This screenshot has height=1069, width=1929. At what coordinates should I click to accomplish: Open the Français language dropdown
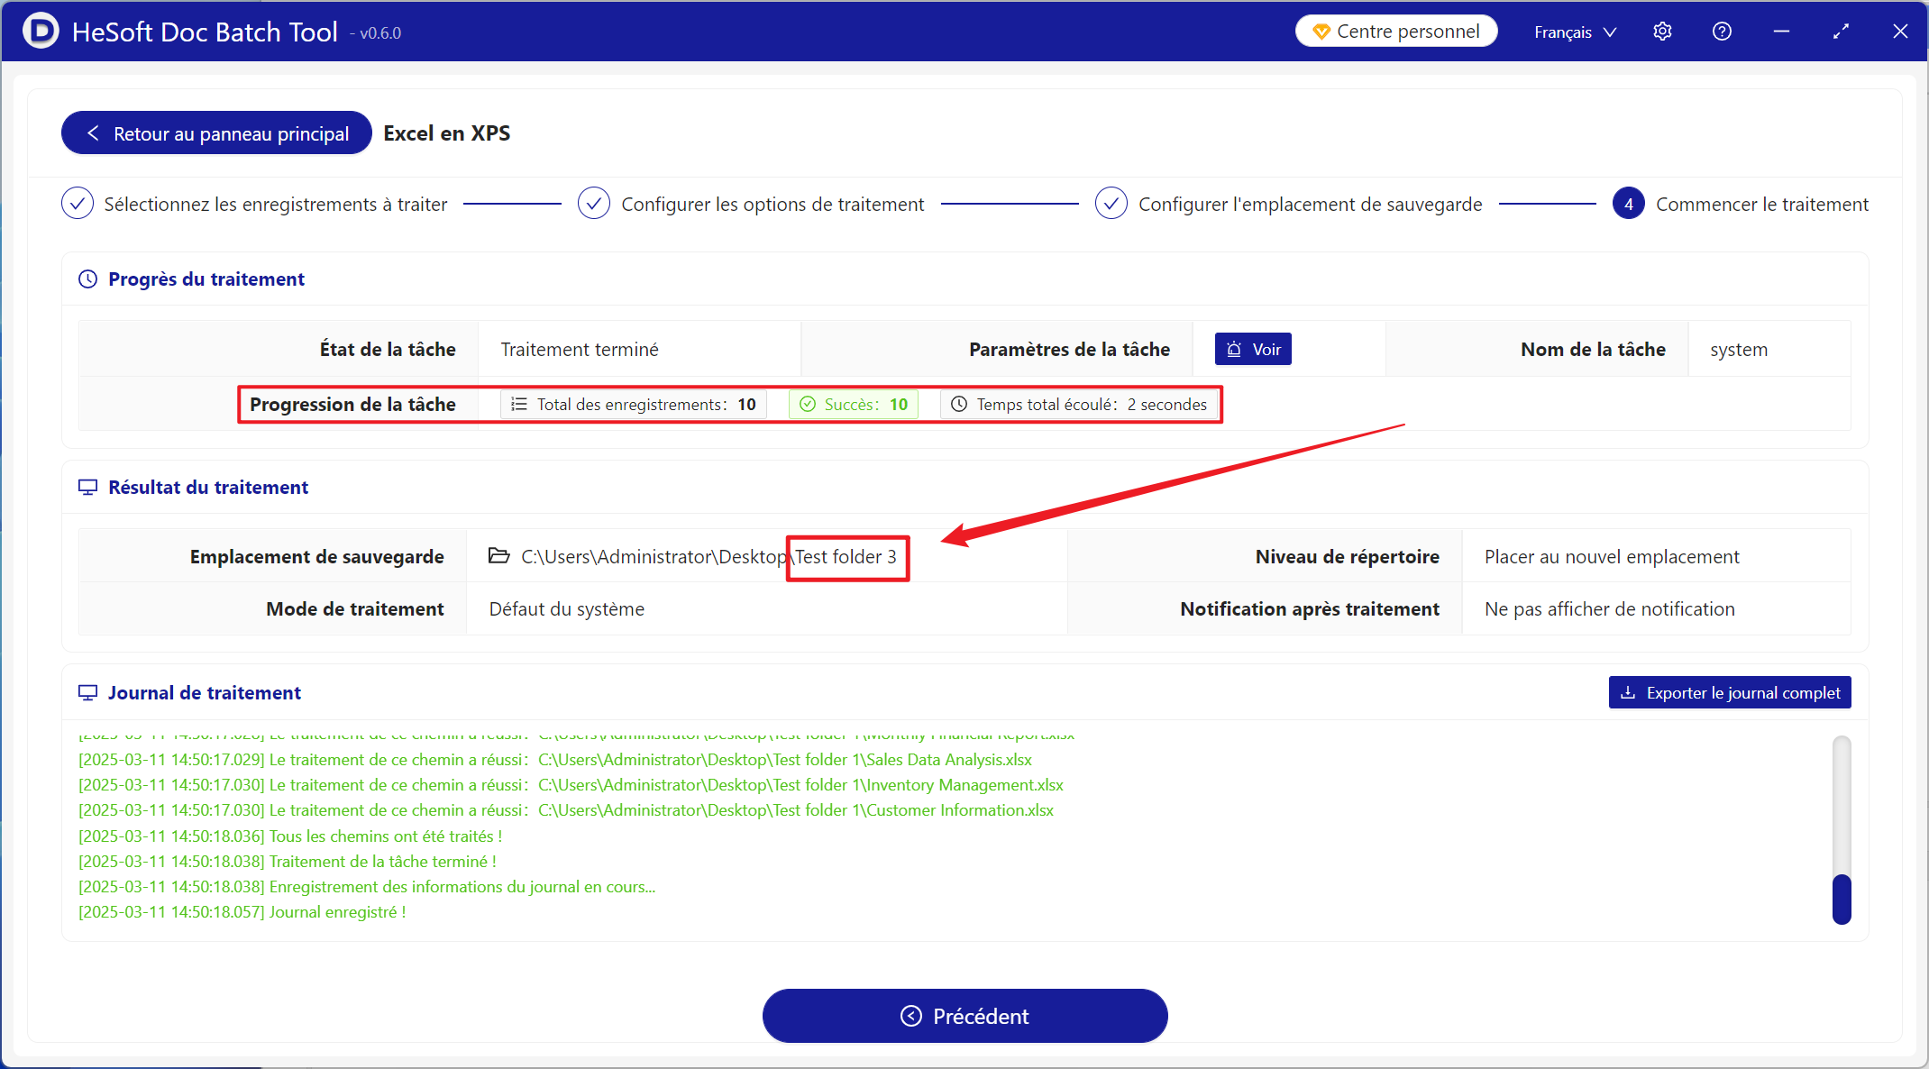pos(1576,32)
